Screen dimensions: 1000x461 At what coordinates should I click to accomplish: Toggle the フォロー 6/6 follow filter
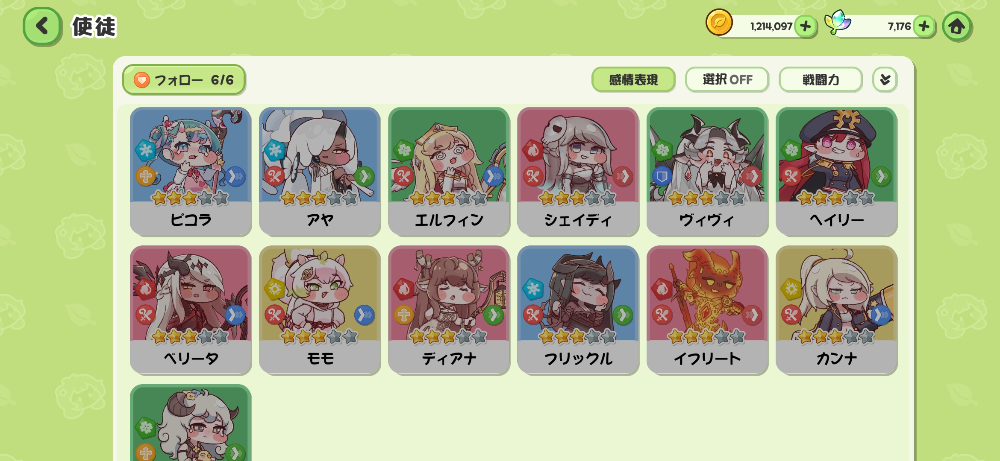tap(184, 79)
